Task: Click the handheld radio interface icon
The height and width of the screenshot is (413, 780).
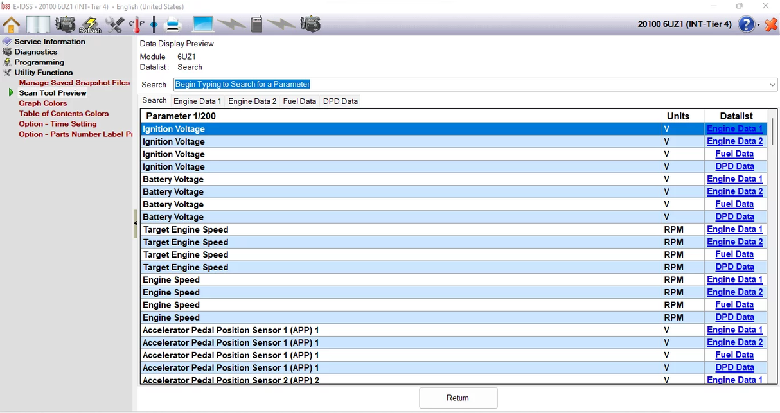Action: [x=256, y=24]
